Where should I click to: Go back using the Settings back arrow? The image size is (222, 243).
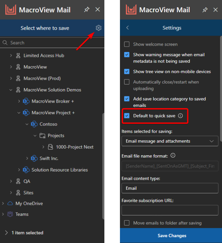click(128, 28)
